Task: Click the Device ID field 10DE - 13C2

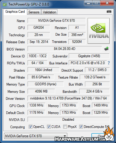Action: (37, 56)
